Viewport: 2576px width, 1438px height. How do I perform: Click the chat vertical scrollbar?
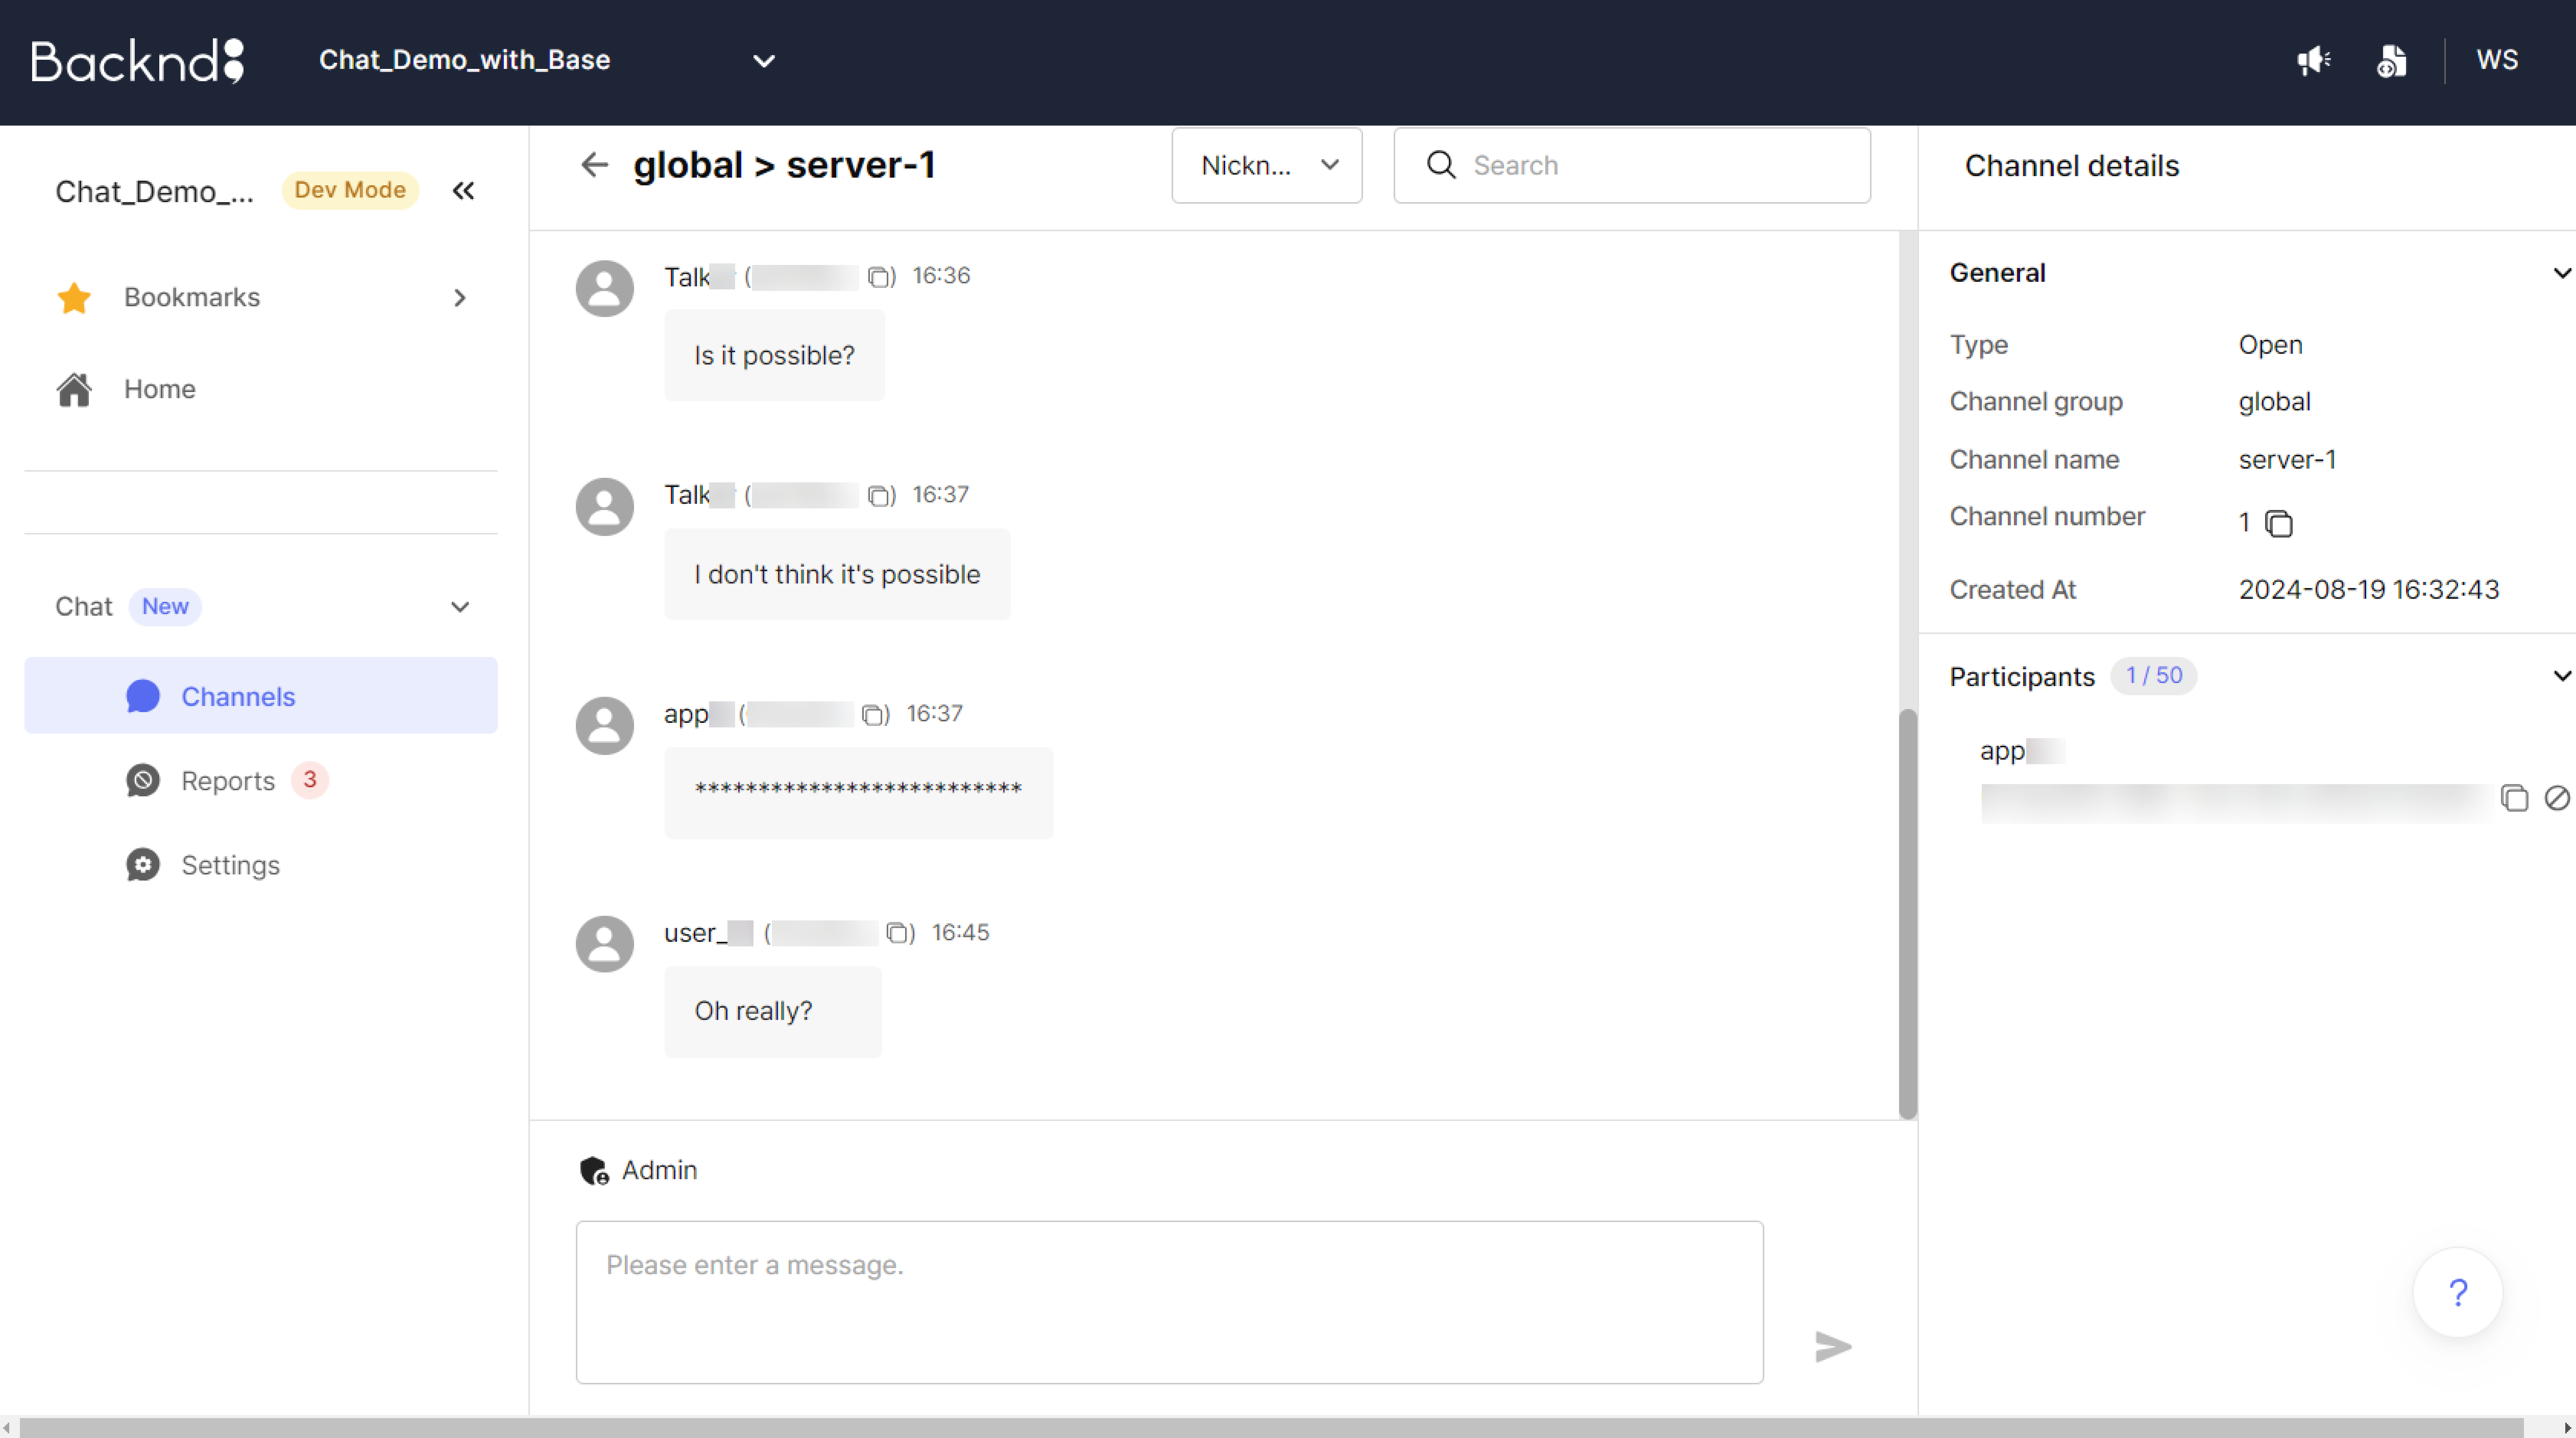click(1908, 913)
